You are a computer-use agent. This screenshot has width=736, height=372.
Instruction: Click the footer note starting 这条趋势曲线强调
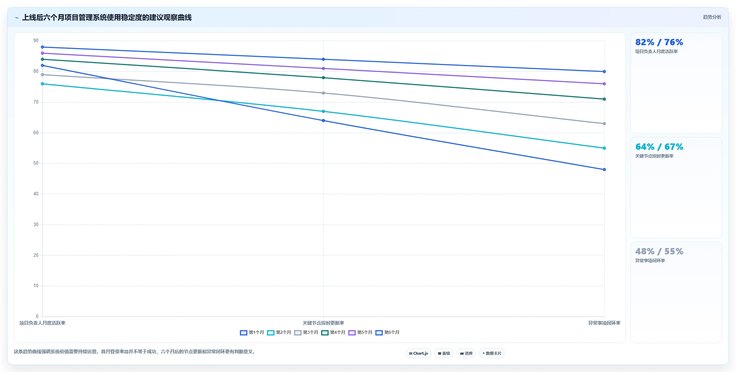click(135, 352)
